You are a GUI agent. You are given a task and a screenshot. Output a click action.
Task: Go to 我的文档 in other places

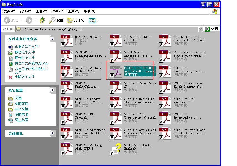pyautogui.click(x=21, y=103)
